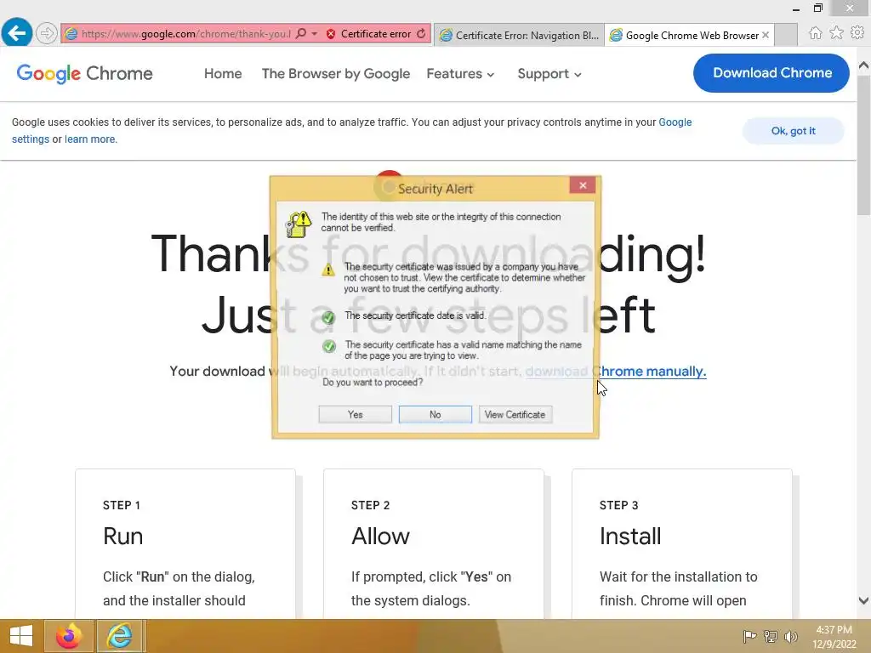
Task: Open the Action Center flag icon
Action: pos(749,636)
